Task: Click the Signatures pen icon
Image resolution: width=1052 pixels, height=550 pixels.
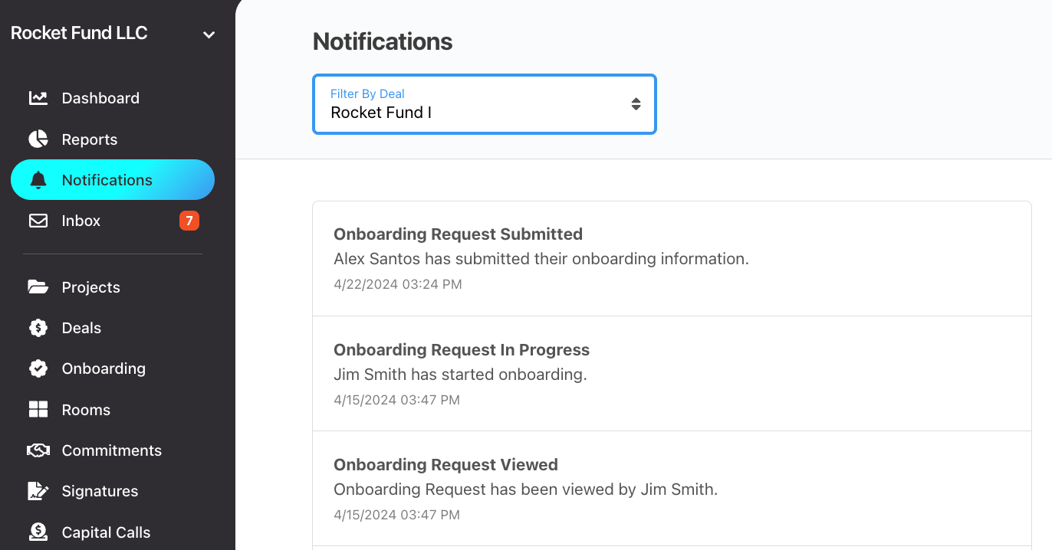Action: click(38, 491)
